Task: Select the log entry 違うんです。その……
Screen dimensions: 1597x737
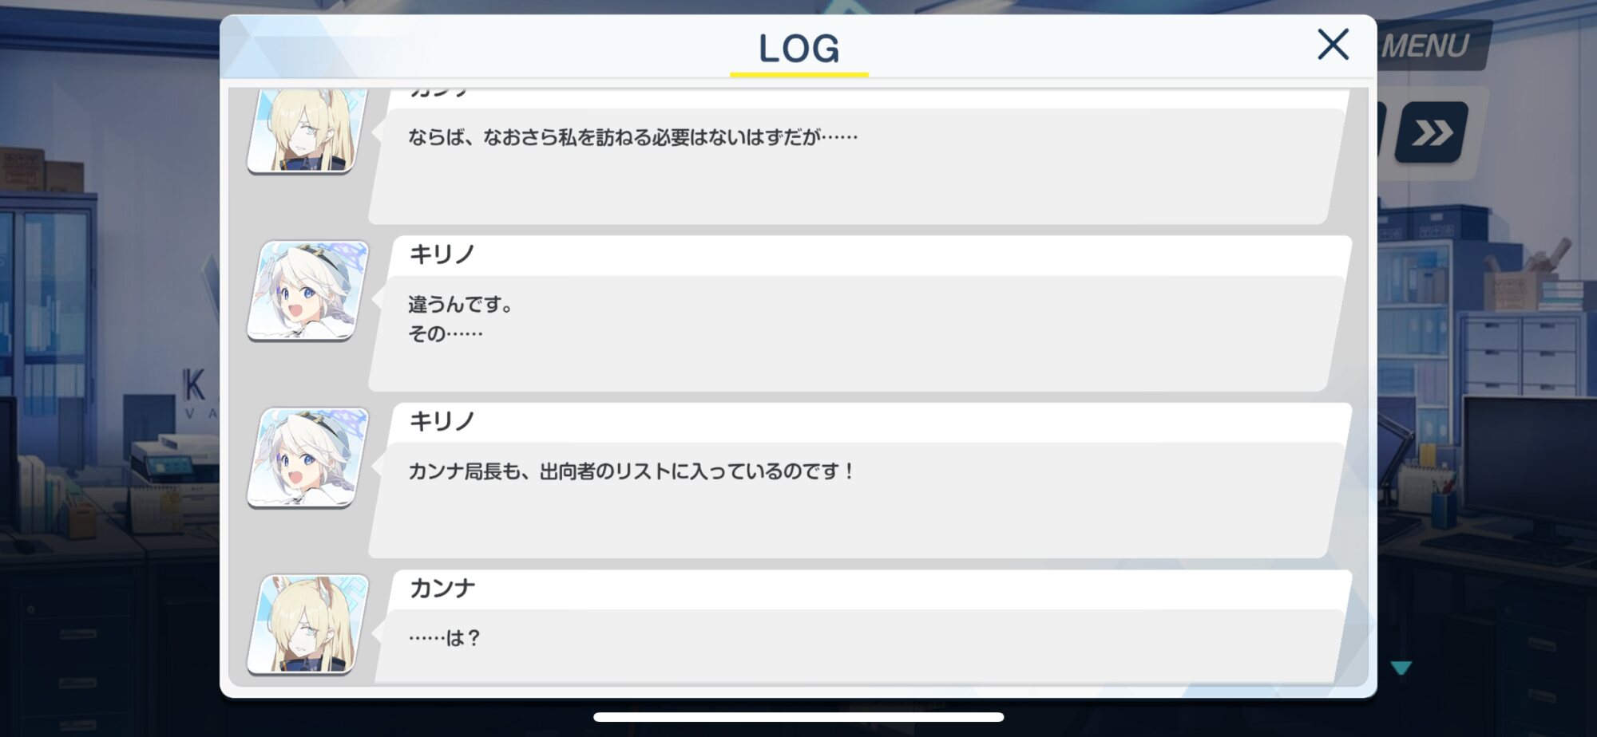Action: (859, 313)
